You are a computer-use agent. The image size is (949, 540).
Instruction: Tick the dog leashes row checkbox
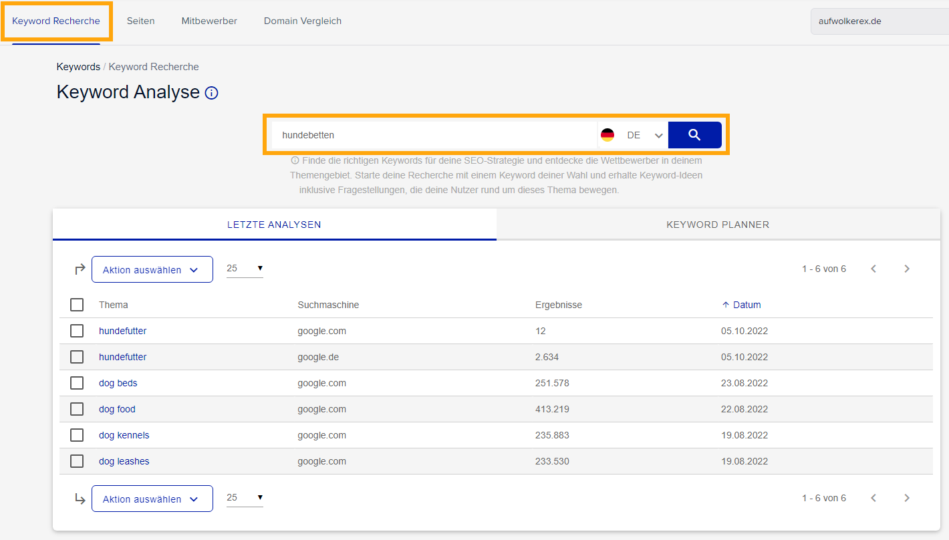(x=77, y=461)
